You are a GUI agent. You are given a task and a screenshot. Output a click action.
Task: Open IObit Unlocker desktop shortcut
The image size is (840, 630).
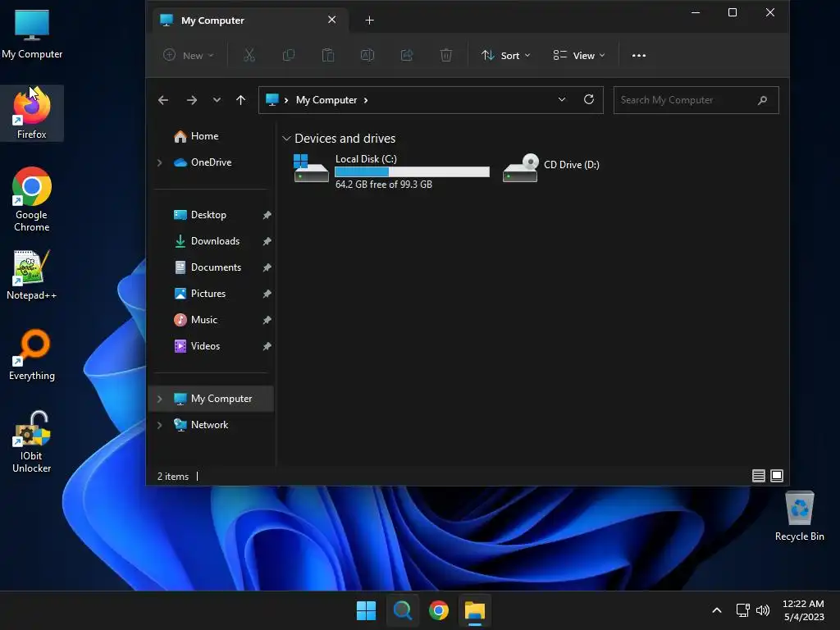(x=32, y=441)
